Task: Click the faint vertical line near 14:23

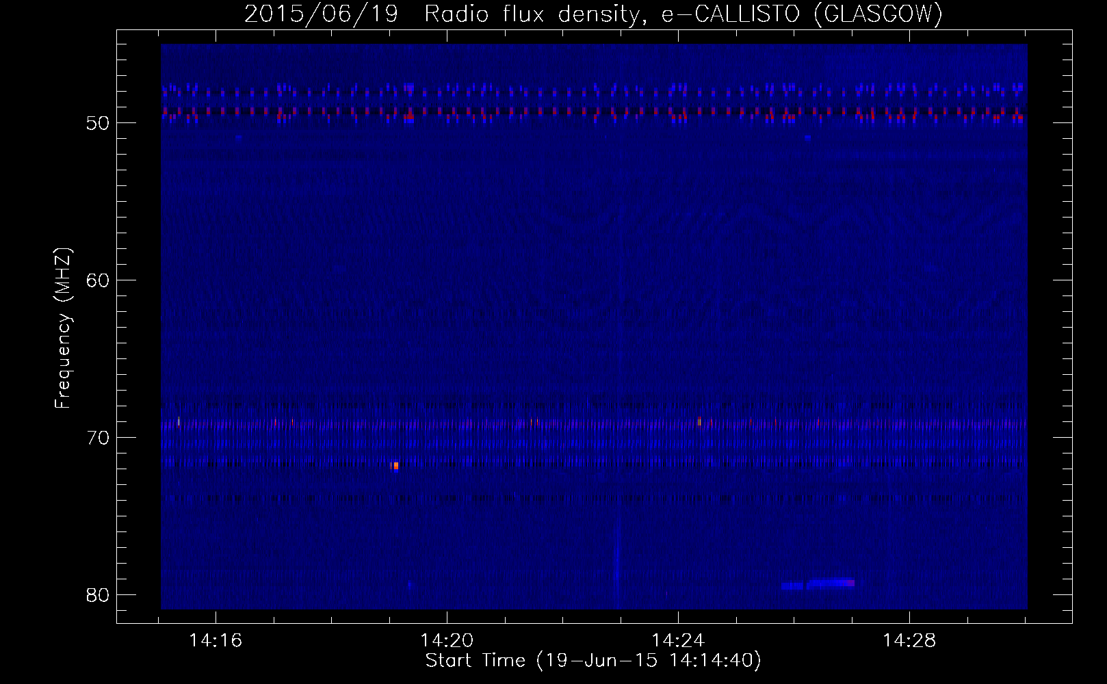Action: (x=617, y=561)
